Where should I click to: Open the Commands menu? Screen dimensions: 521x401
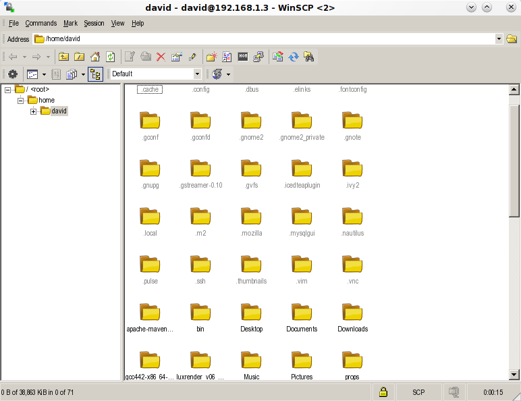pos(41,23)
